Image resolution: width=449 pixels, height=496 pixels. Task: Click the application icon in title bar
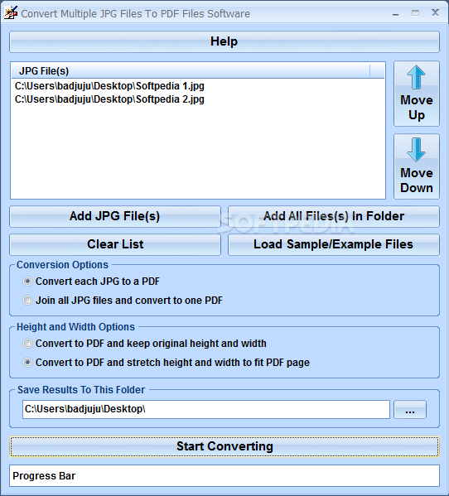click(x=11, y=13)
